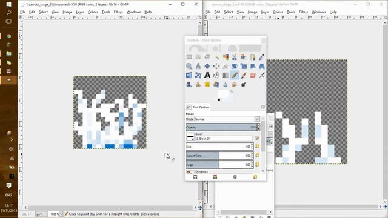Select the Shear tool
Viewport: 388px width, 218px height.
252,66
